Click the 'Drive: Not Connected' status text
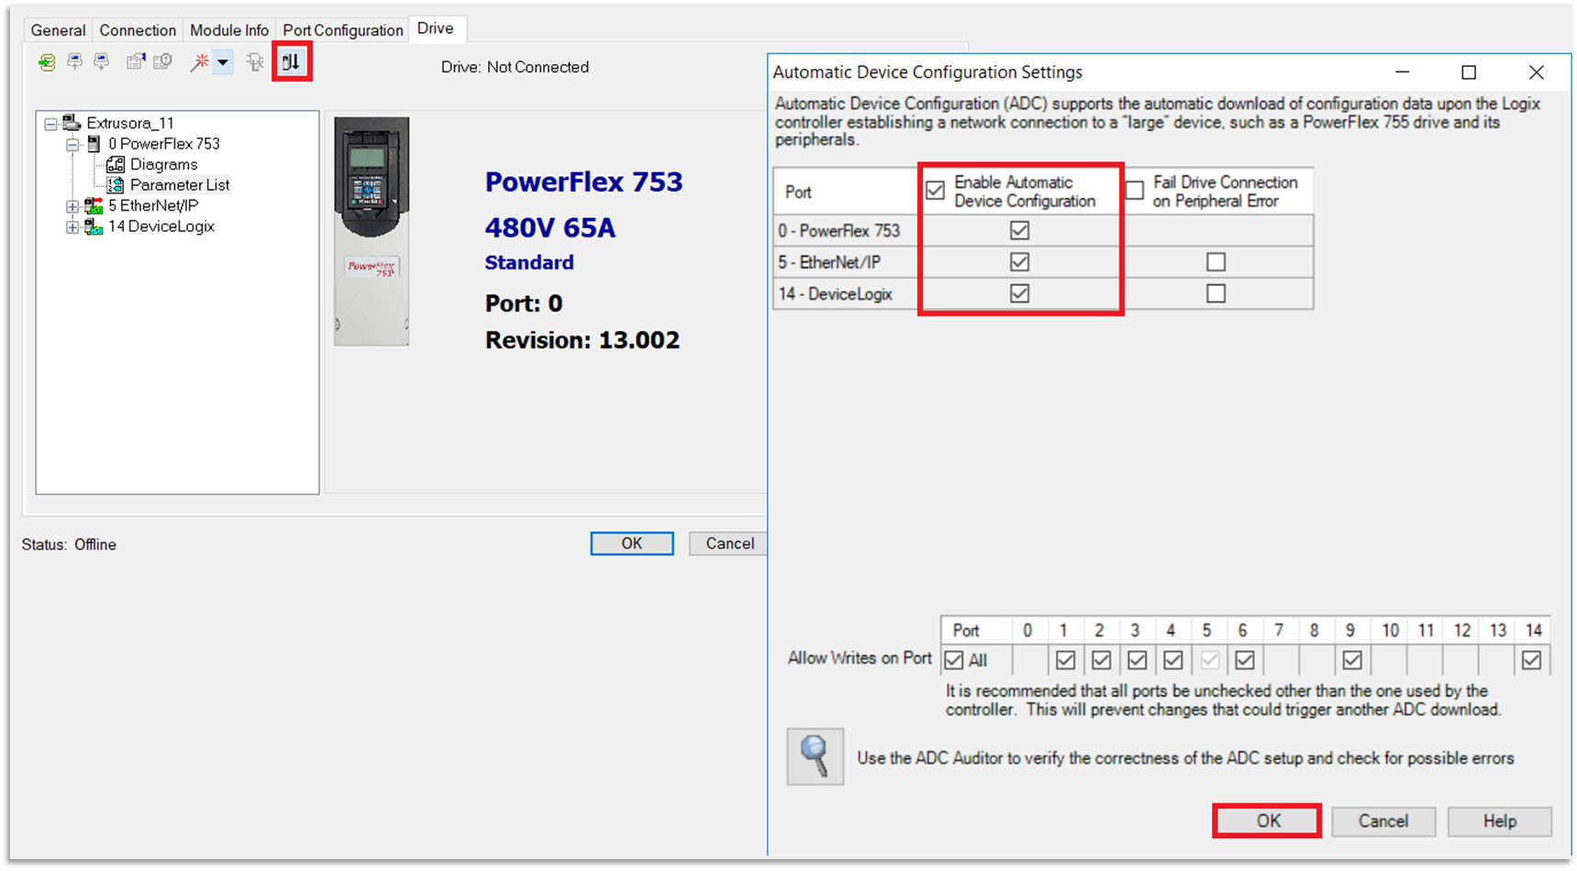This screenshot has height=871, width=1577. click(515, 67)
